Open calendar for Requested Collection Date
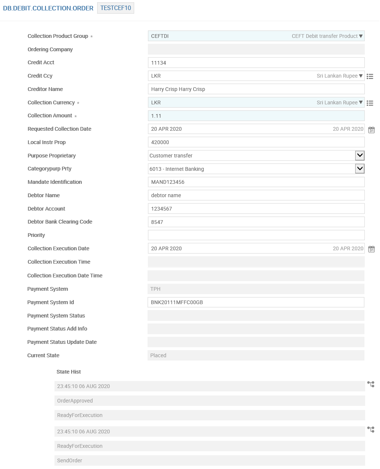 tap(371, 130)
